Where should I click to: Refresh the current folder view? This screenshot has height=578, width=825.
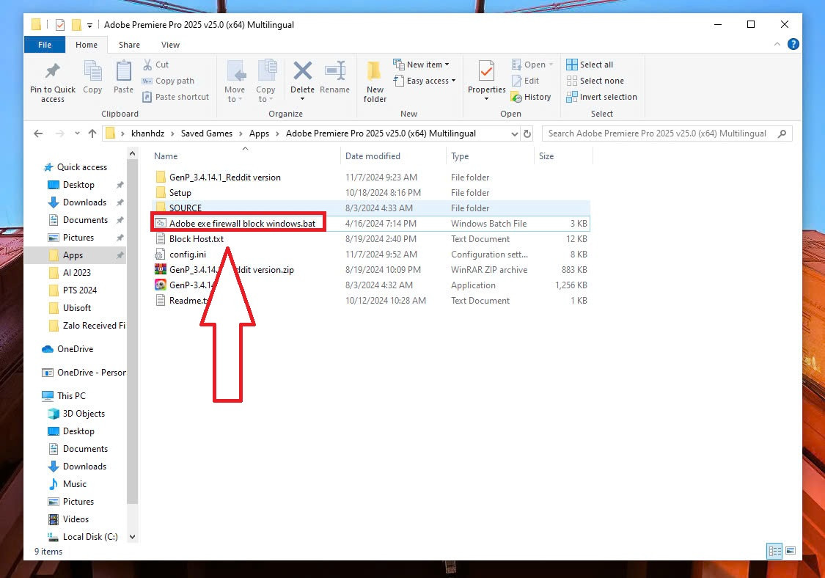pos(527,133)
